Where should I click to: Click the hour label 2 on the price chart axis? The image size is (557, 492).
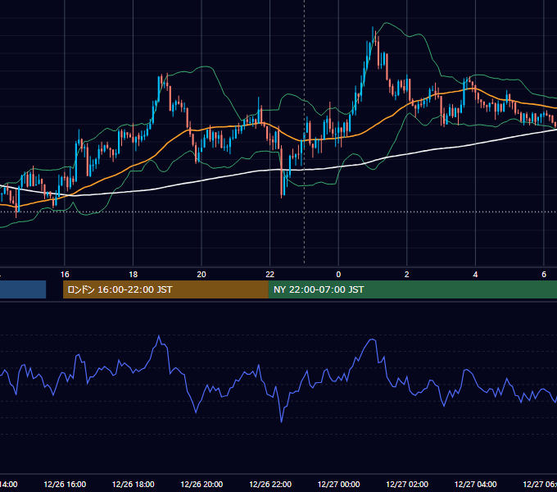(407, 275)
